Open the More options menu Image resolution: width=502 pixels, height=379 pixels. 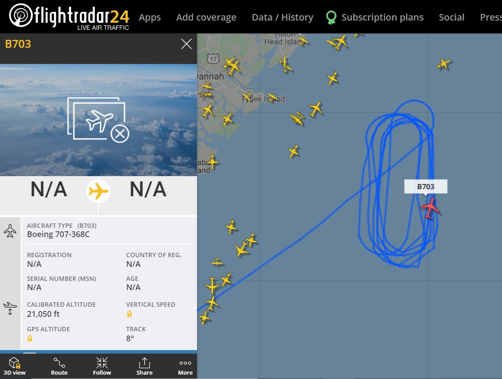[x=185, y=366]
